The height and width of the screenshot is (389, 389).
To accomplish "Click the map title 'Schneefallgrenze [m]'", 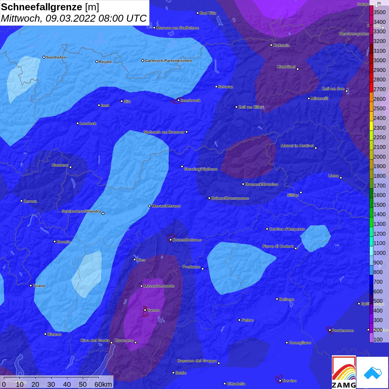I will (x=50, y=7).
